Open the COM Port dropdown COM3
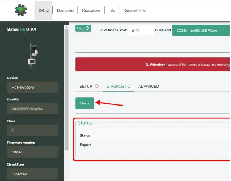Viewport: 231px width, 181px height. [x=201, y=30]
